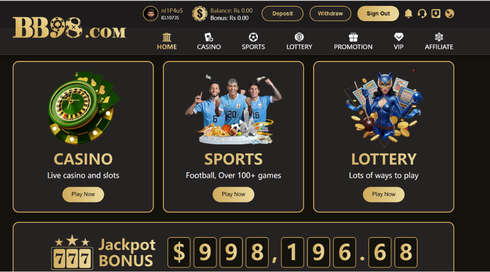
Task: Go to the Home tab
Action: tap(167, 41)
